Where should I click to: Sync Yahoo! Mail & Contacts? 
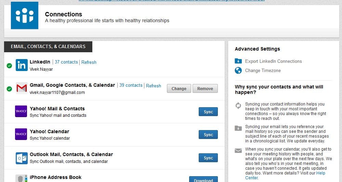click(208, 112)
